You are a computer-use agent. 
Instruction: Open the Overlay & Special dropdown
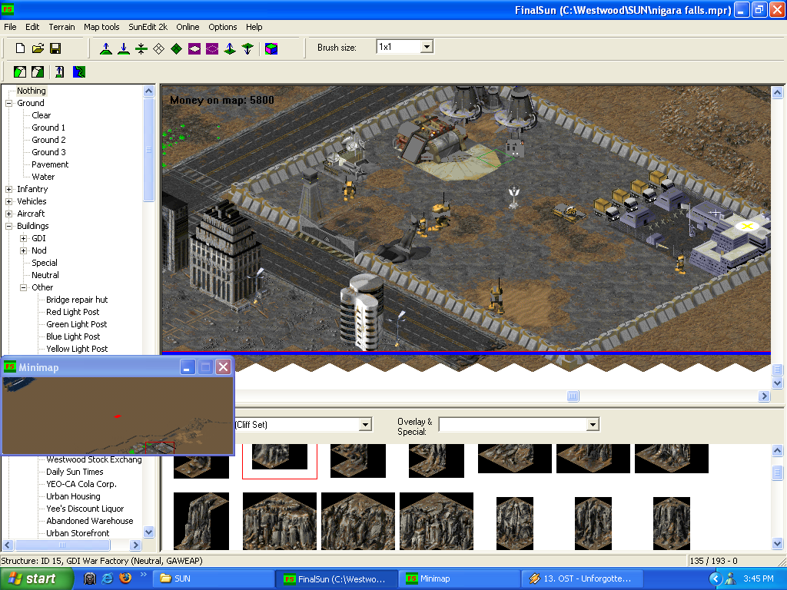coord(592,424)
